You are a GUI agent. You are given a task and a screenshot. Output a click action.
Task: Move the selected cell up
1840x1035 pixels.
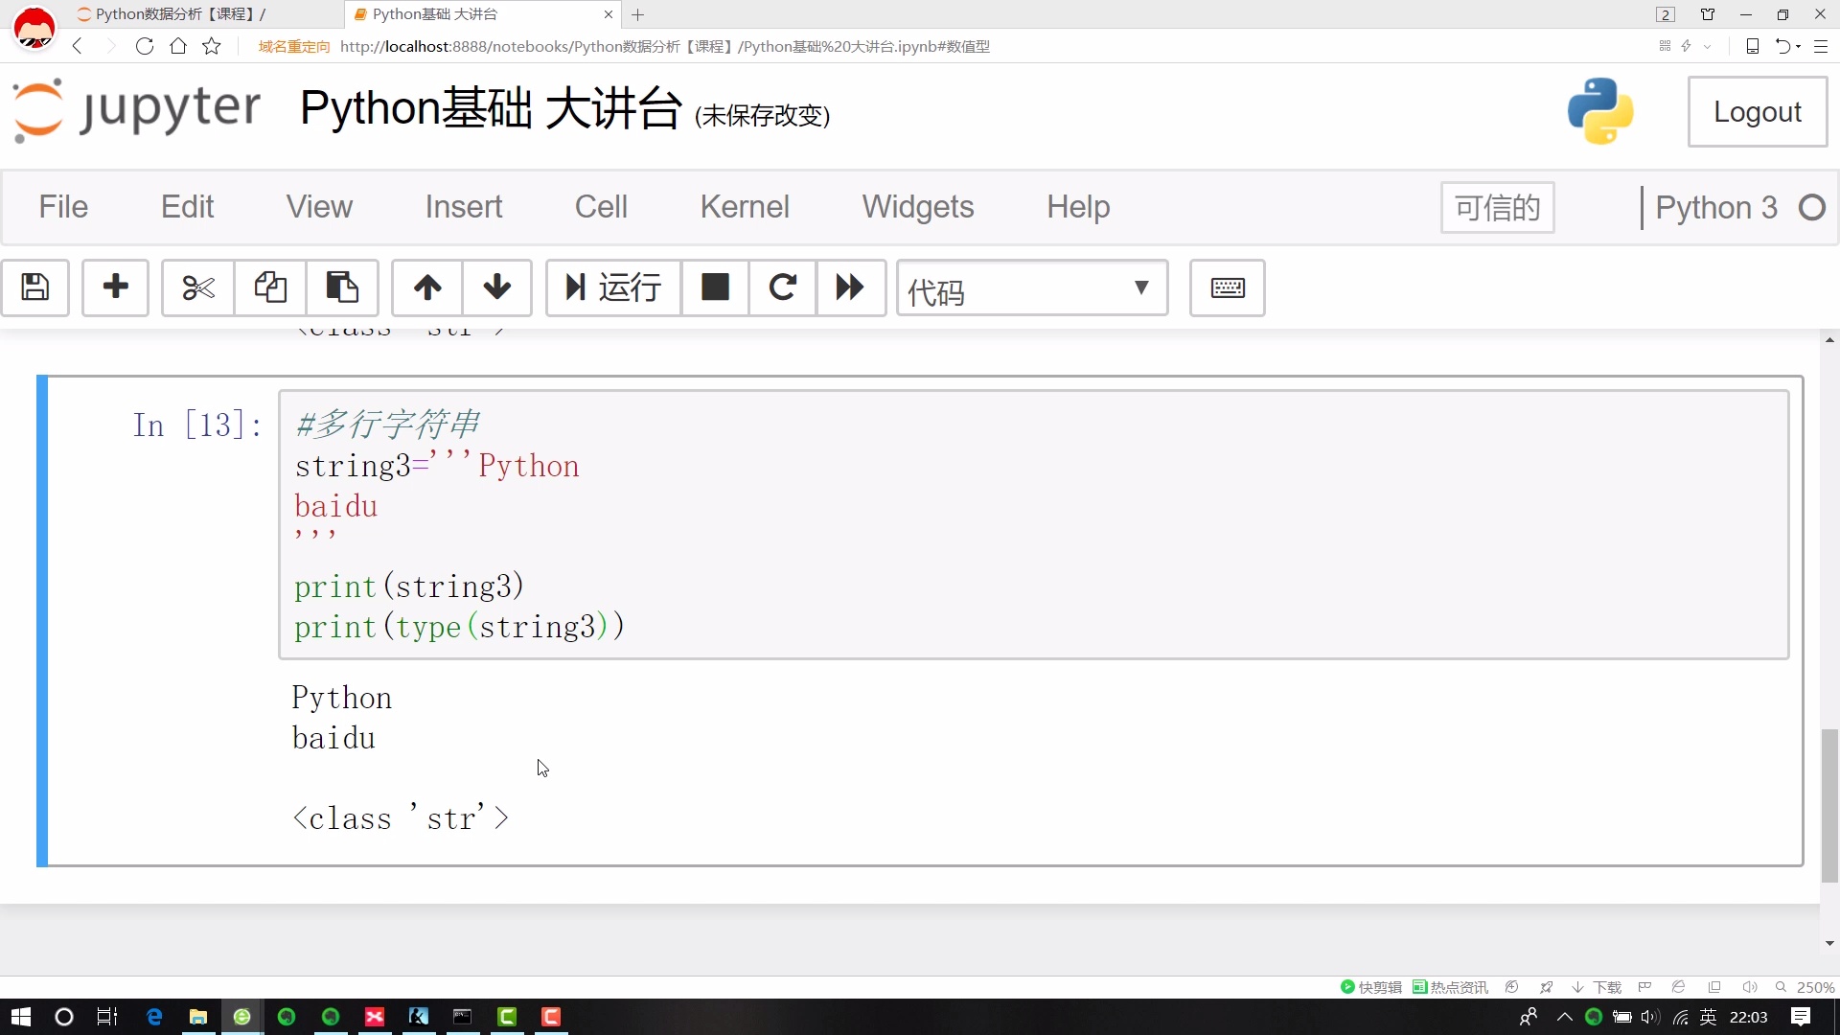[x=427, y=288]
